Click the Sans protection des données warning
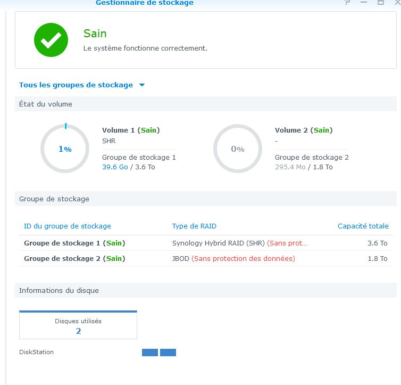 [x=243, y=259]
